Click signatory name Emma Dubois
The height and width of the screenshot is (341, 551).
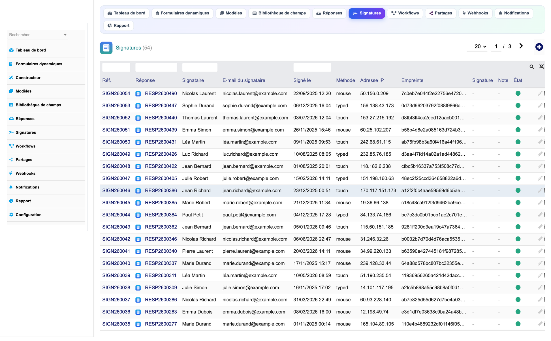pos(197,312)
